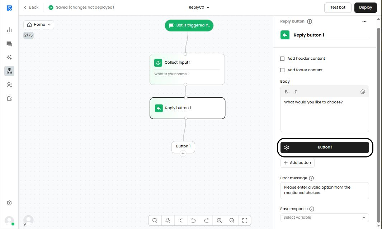This screenshot has height=229, width=382.
Task: Enable Add header content checkbox
Action: coord(282,59)
